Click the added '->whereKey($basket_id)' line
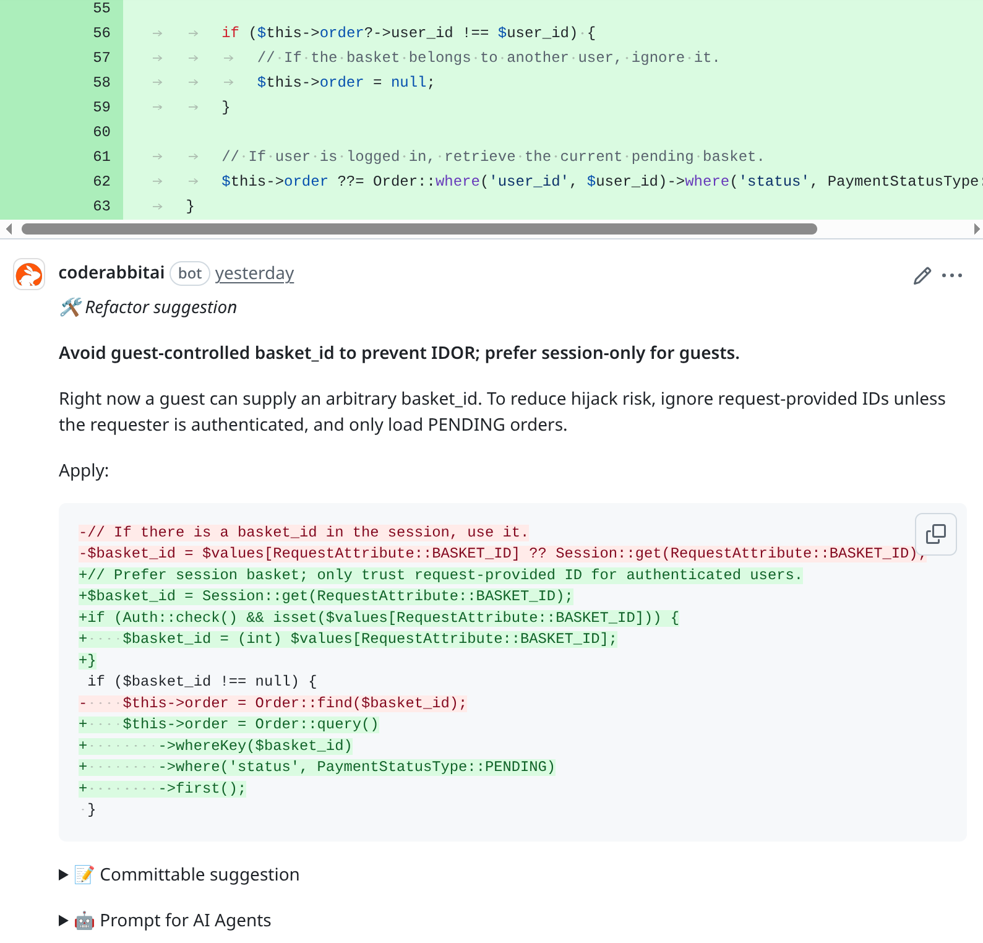 [x=215, y=746]
